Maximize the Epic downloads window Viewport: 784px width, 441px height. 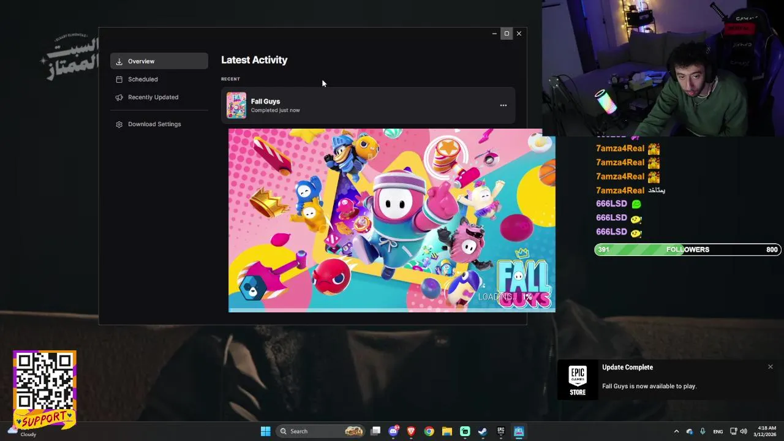click(507, 34)
